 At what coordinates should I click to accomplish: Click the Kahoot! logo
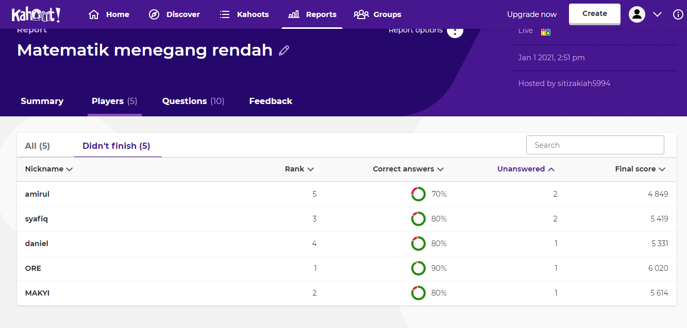(36, 14)
